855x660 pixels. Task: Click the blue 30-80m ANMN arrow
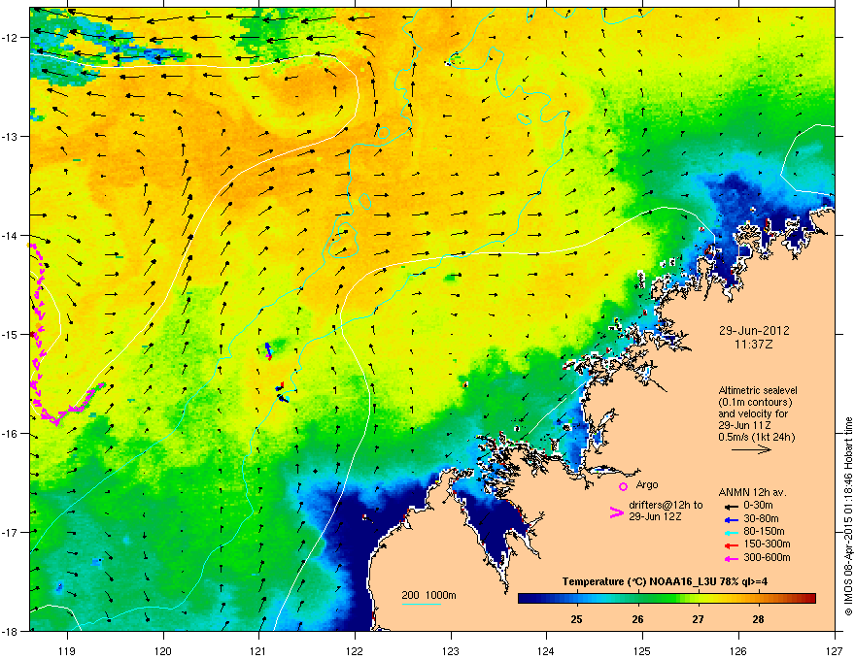click(731, 519)
